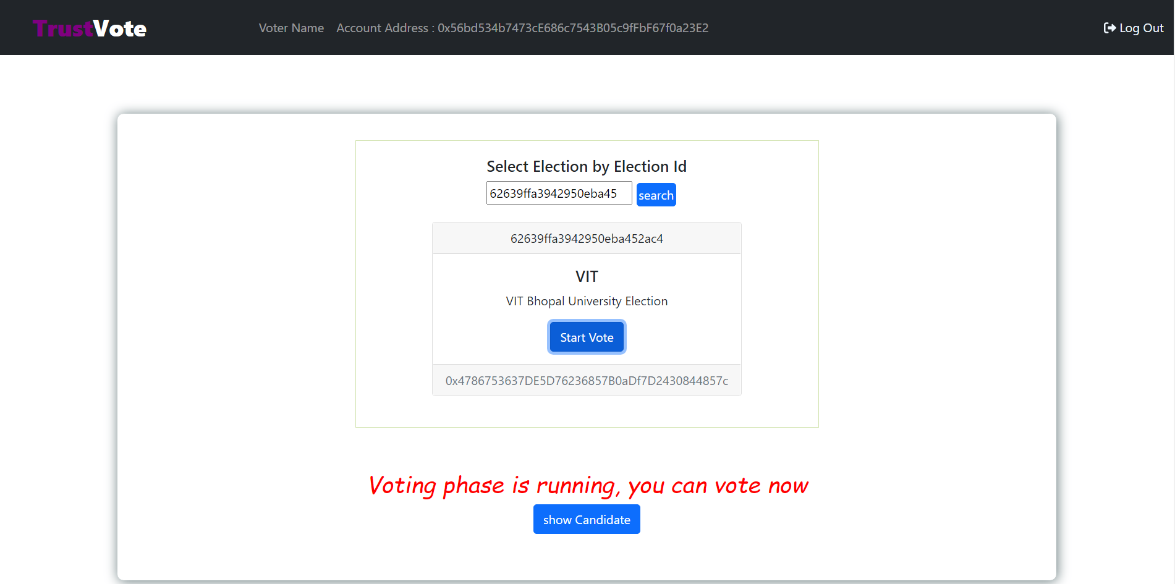
Task: Select the 0x56bd account hash value
Action: [x=573, y=28]
